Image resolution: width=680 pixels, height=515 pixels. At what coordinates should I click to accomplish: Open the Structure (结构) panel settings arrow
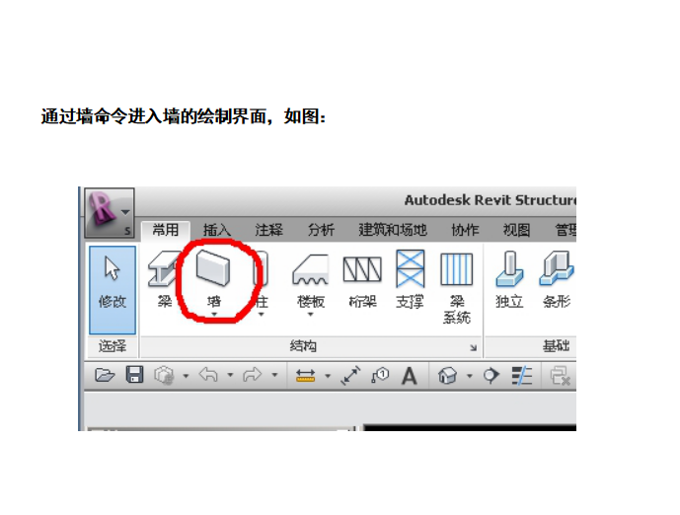(x=474, y=347)
